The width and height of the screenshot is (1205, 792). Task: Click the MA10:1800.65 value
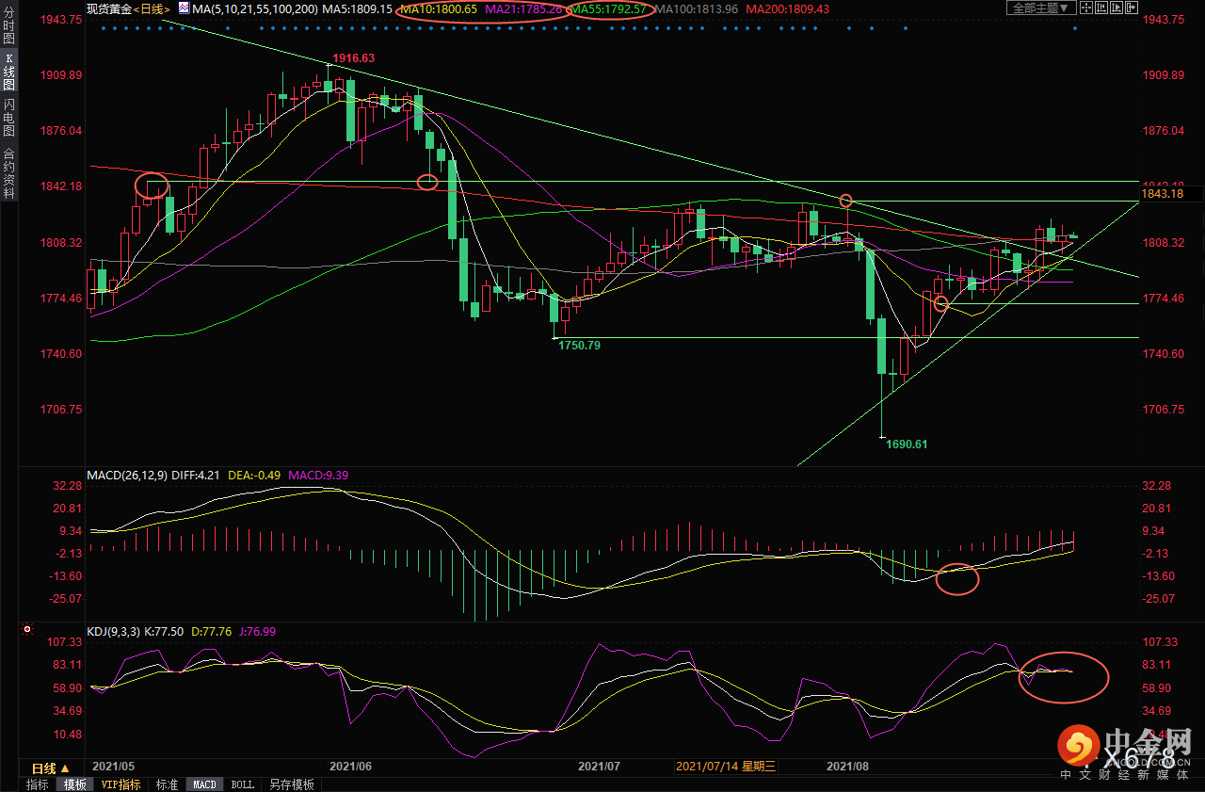point(439,8)
